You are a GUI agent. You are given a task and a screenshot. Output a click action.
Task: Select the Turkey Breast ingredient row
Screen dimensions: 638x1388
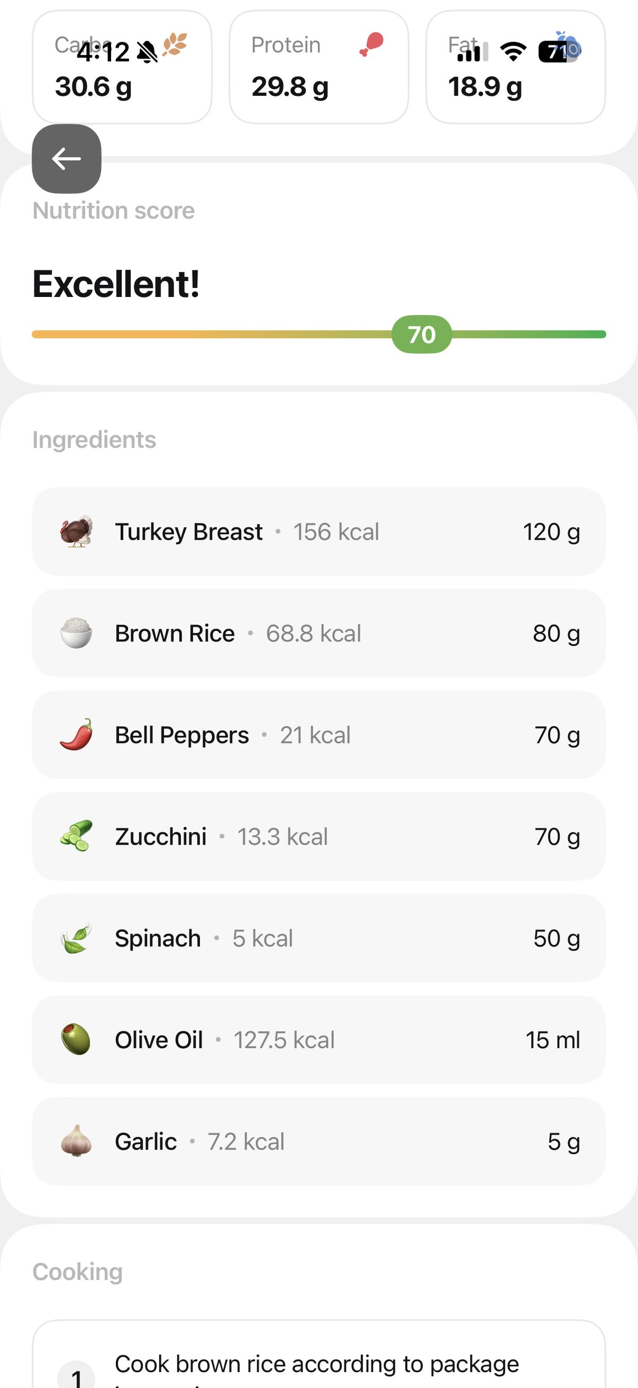click(x=318, y=532)
